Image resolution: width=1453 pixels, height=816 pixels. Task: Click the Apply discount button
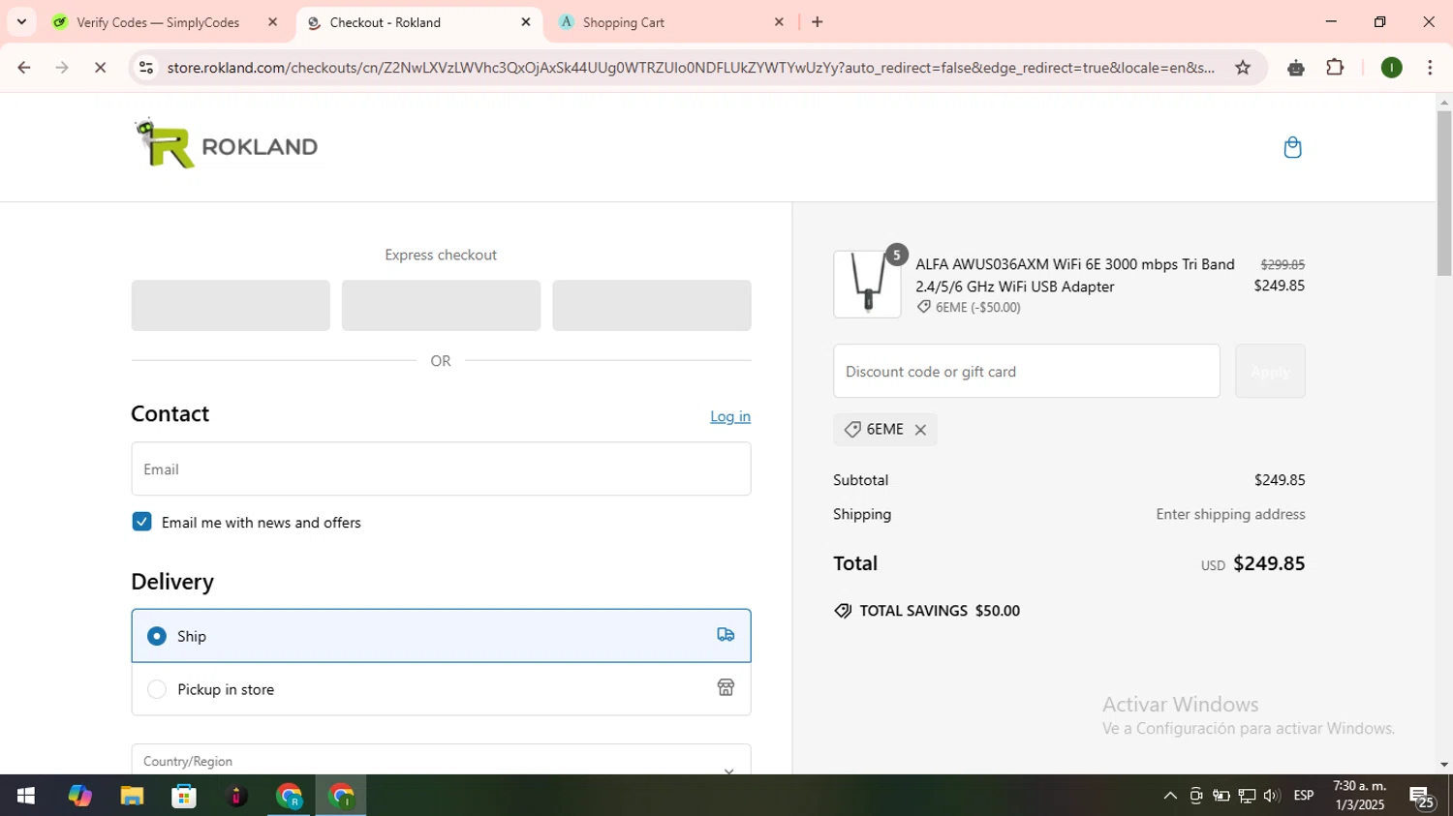coord(1270,371)
